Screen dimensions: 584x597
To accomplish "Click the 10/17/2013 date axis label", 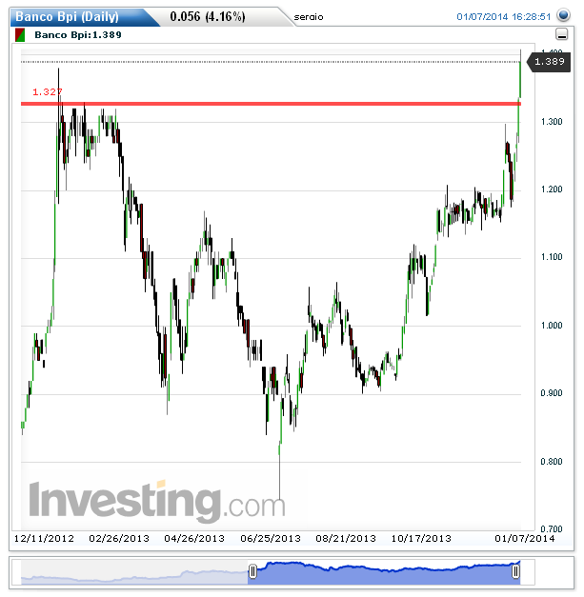I will click(421, 538).
